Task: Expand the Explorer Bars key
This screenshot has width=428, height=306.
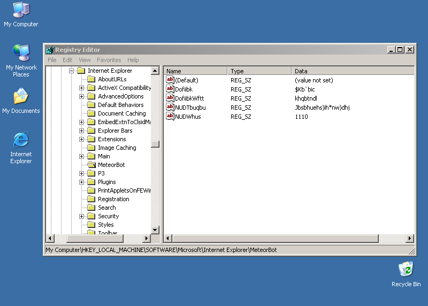Action: click(81, 131)
